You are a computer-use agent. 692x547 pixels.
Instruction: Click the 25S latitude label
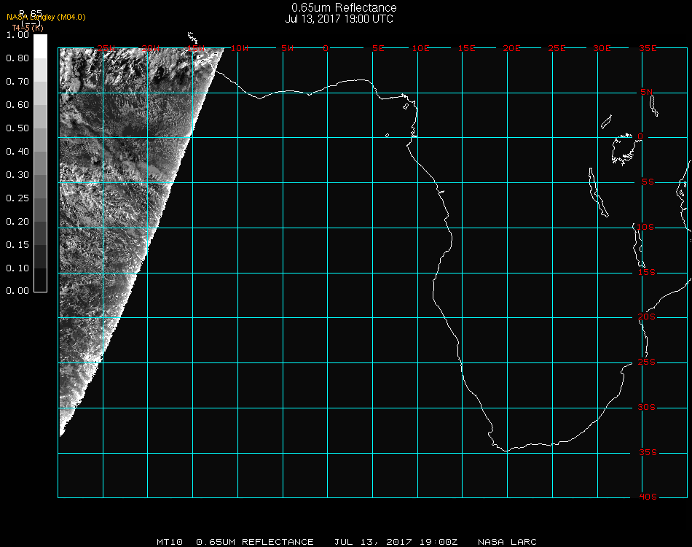click(x=647, y=362)
